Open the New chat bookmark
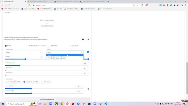This screenshot has height=106, width=188. [x=58, y=9]
